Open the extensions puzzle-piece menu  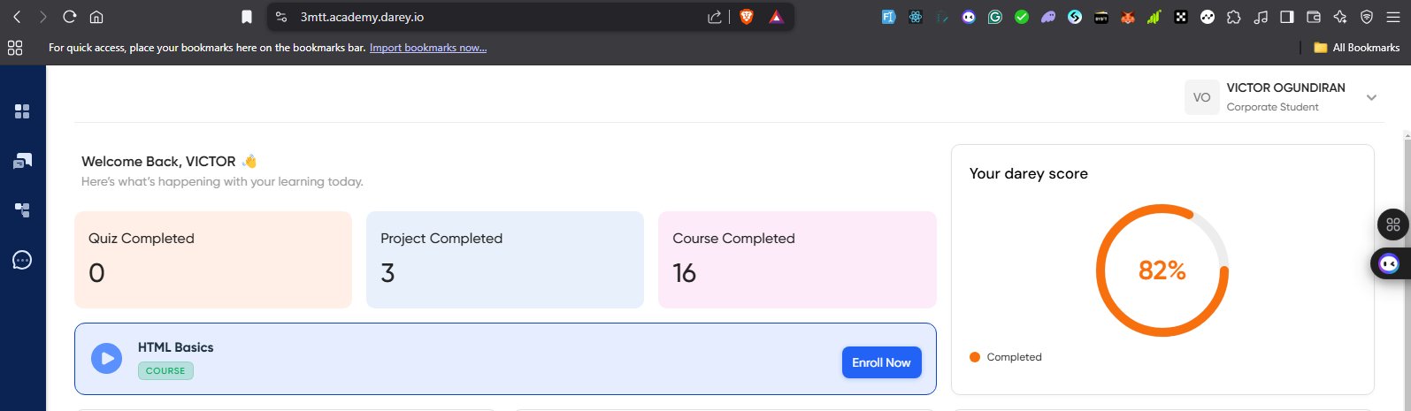pos(1234,17)
